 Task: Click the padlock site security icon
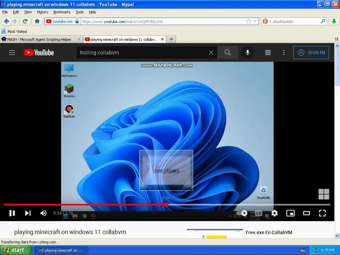(x=77, y=21)
